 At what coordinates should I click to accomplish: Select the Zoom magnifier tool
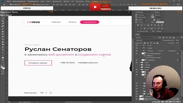pos(3,60)
